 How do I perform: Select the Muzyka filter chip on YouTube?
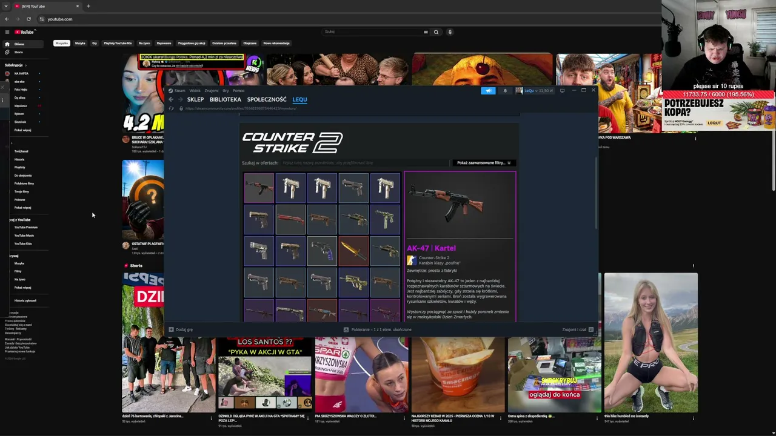point(80,43)
